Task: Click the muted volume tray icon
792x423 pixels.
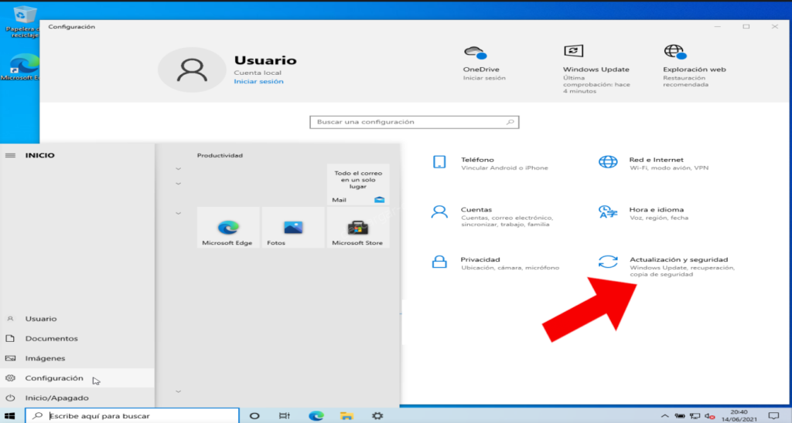Action: pyautogui.click(x=710, y=416)
